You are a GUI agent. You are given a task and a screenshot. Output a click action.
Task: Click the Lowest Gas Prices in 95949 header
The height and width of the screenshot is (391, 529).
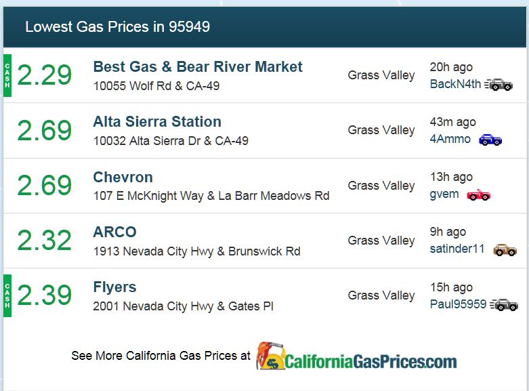pos(118,26)
